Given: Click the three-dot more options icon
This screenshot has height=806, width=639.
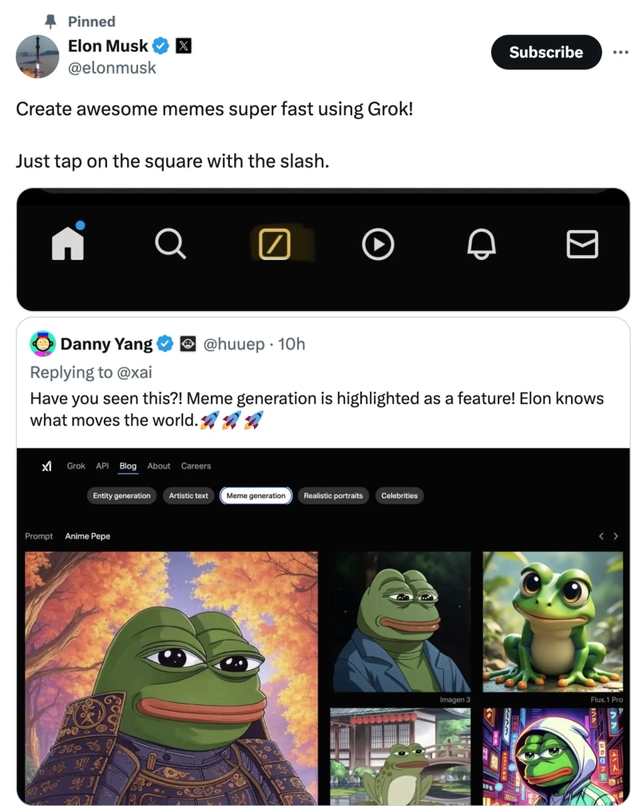Looking at the screenshot, I should tap(621, 52).
